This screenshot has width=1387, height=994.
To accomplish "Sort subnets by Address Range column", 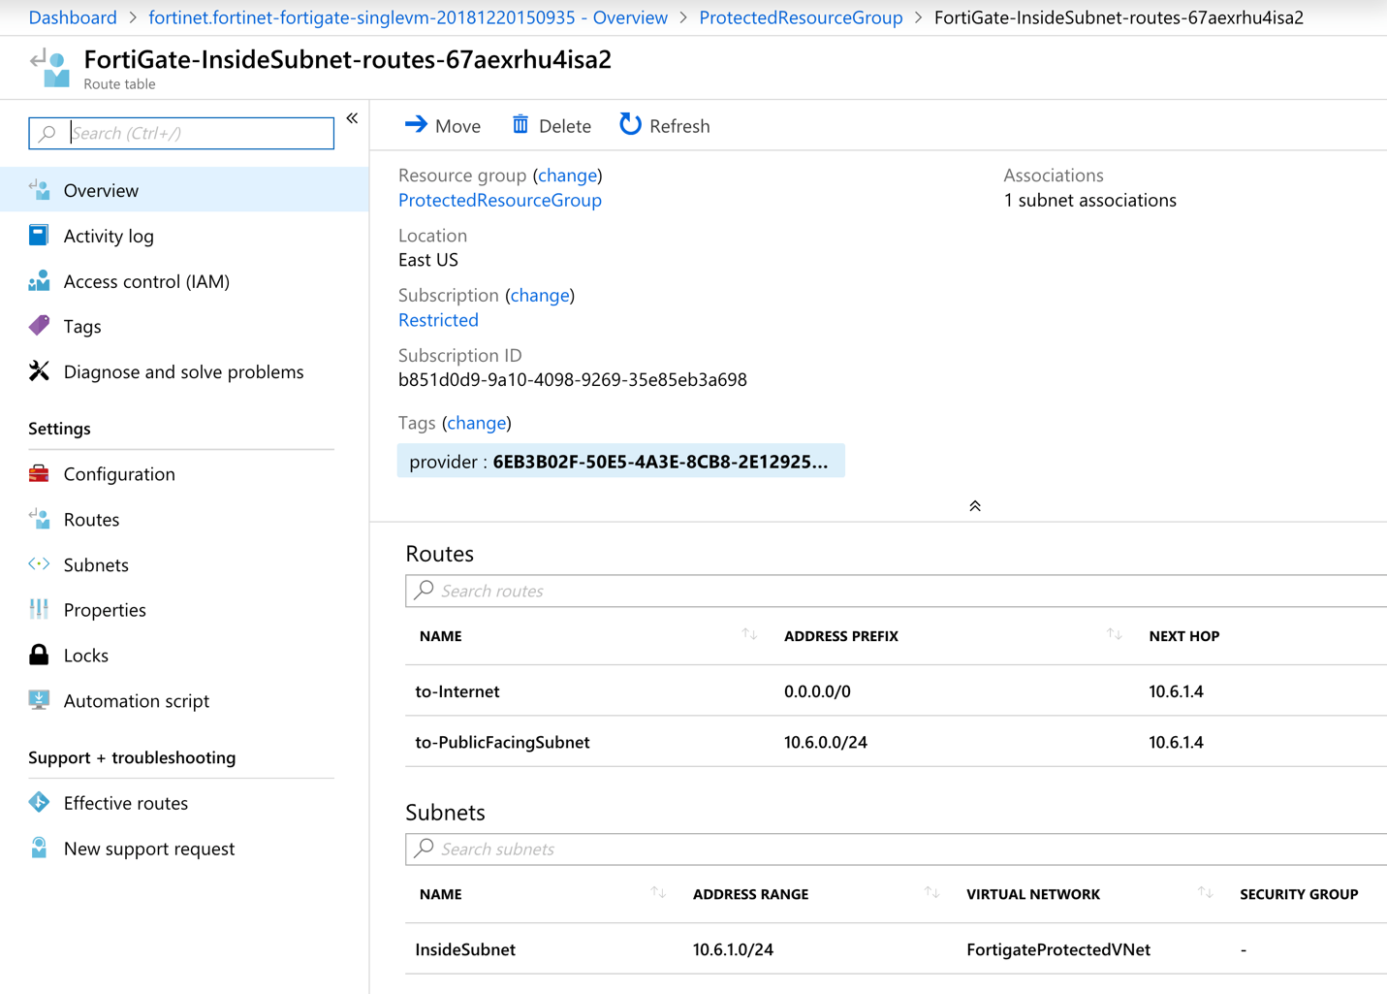I will tap(931, 893).
